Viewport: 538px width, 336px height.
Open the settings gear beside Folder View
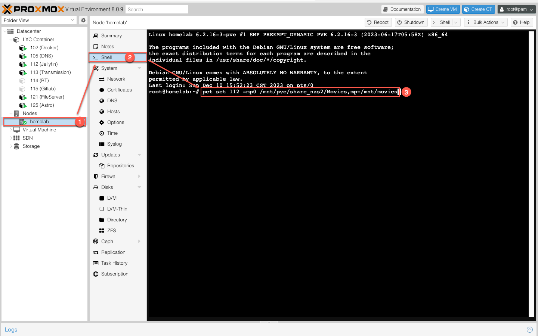(83, 20)
